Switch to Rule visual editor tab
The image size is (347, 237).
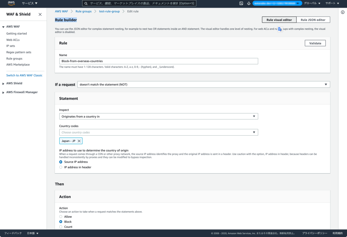point(279,20)
